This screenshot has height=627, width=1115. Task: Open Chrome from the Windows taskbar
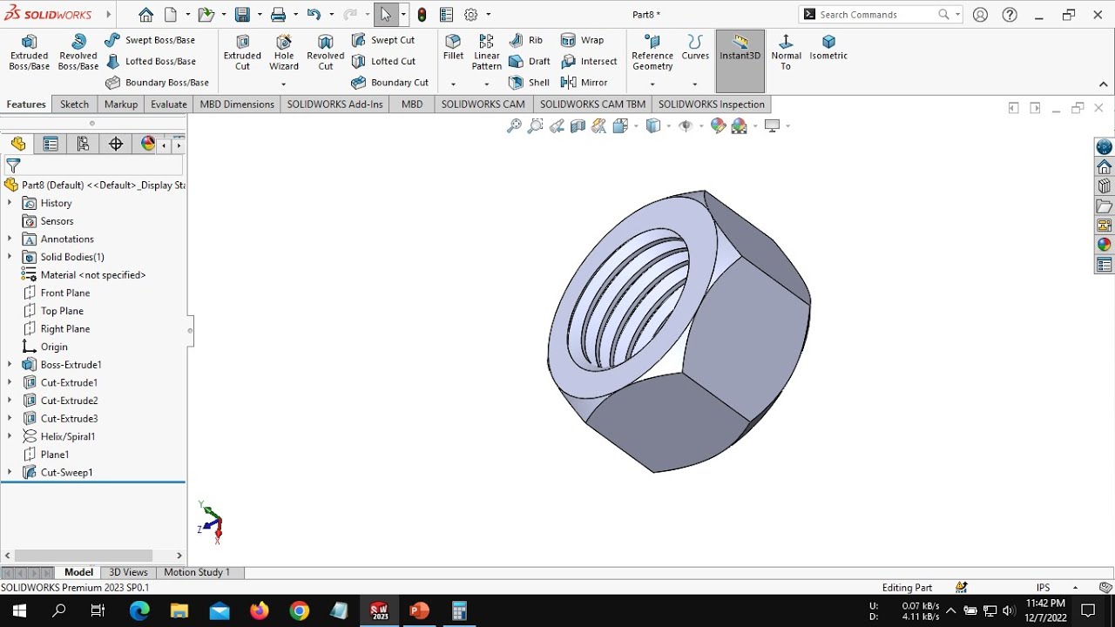pos(299,610)
